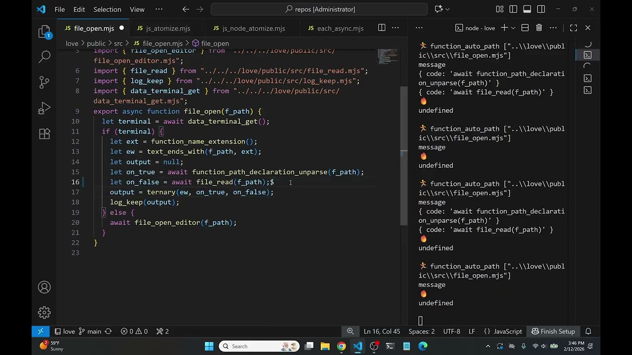Image resolution: width=632 pixels, height=355 pixels.
Task: Open the title bar menu overflow ellipsis
Action: coord(158,9)
